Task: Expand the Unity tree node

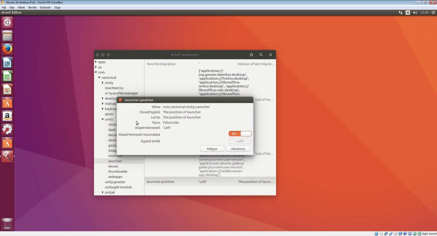Action: [102, 83]
